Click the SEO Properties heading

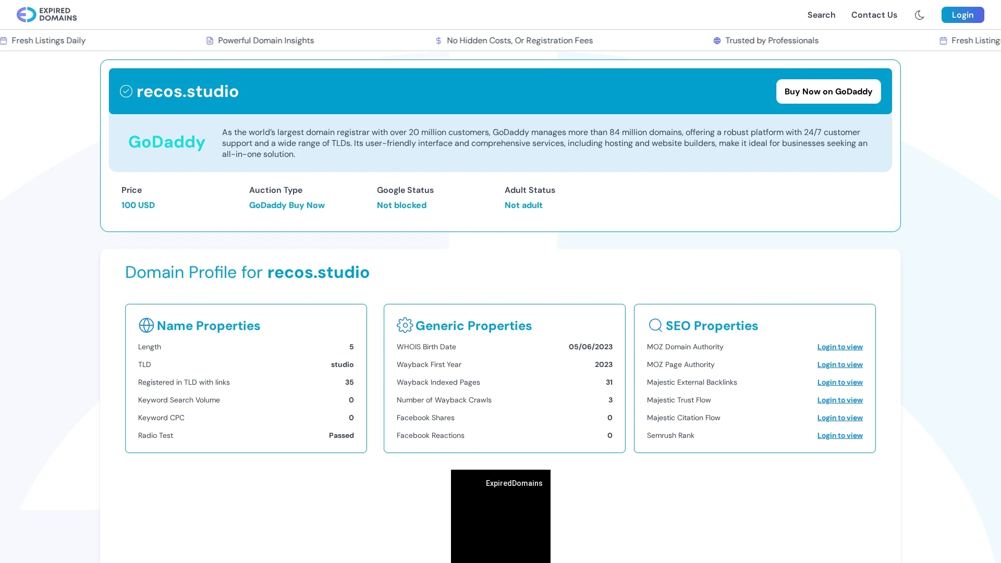pos(712,326)
